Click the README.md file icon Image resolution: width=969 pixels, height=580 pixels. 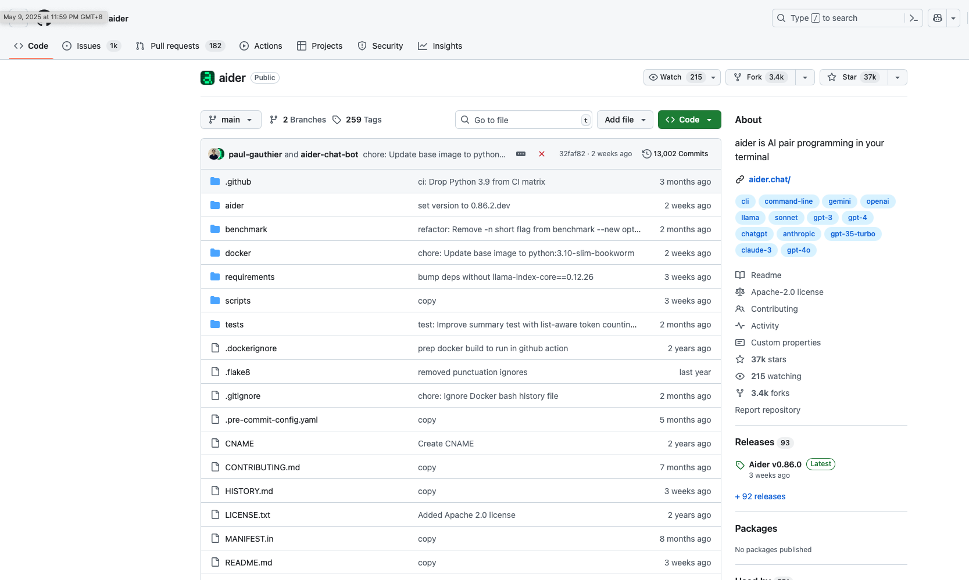215,562
